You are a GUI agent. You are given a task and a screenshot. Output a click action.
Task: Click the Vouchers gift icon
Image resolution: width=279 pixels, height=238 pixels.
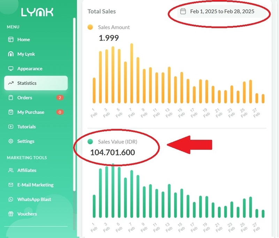(x=11, y=214)
